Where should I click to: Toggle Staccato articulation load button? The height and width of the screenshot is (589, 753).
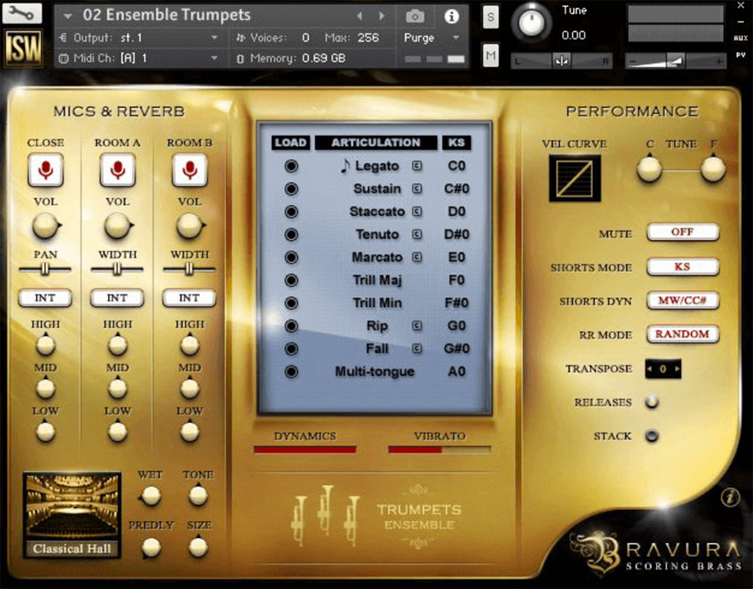point(291,212)
